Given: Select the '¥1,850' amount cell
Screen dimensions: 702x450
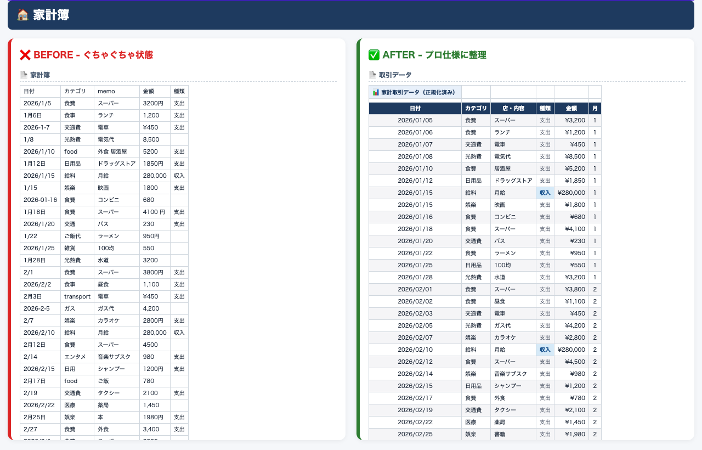Looking at the screenshot, I should pyautogui.click(x=571, y=181).
